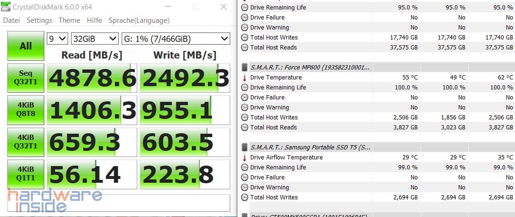The width and height of the screenshot is (515, 217).
Task: Click the Write [MB/s] column heading
Action: click(185, 55)
